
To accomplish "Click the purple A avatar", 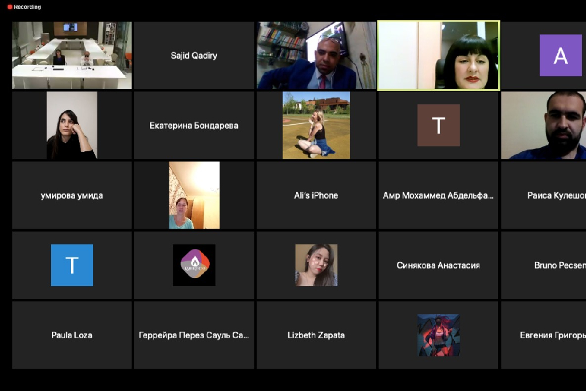I will (561, 55).
